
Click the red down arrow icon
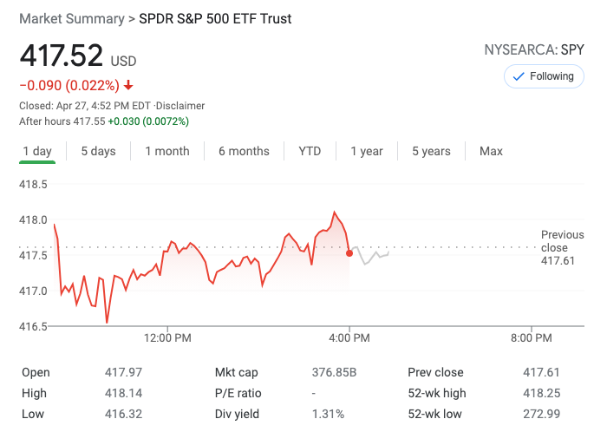point(128,85)
